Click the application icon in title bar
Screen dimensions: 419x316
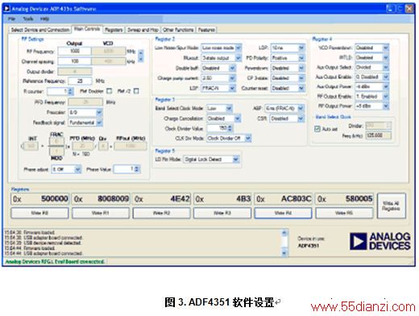click(7, 9)
